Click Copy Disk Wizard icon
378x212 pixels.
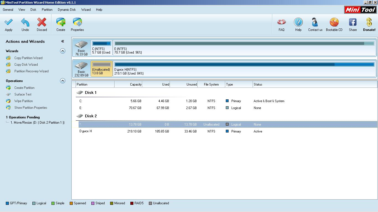click(x=9, y=65)
